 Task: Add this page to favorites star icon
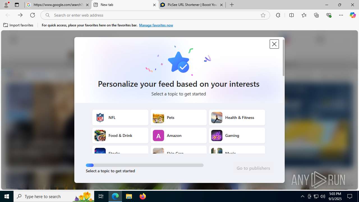263,15
